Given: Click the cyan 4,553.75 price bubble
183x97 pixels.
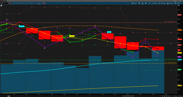Looking at the screenshot, I should (22, 26).
